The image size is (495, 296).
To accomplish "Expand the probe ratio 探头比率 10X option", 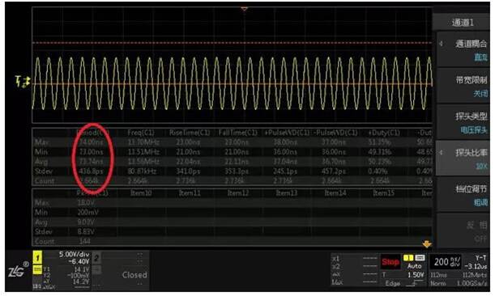I will click(x=463, y=159).
